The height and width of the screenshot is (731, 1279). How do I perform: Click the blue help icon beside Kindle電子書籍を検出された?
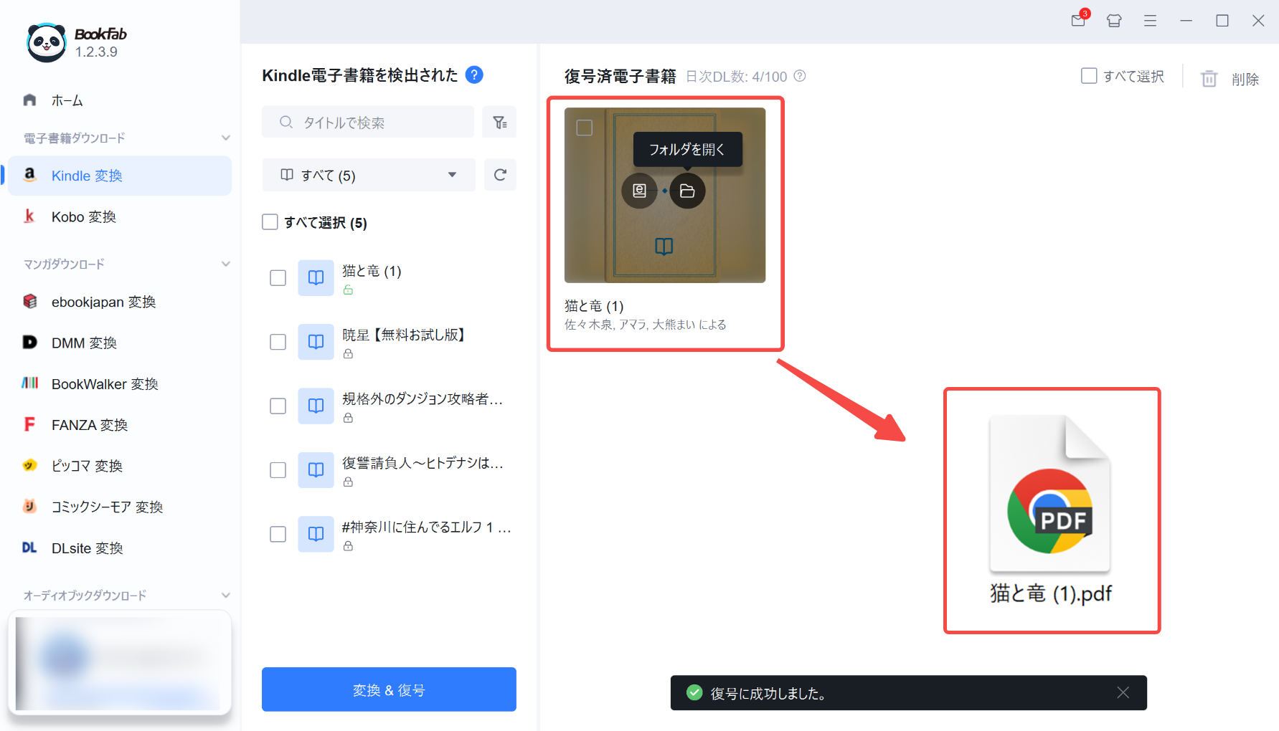click(474, 75)
